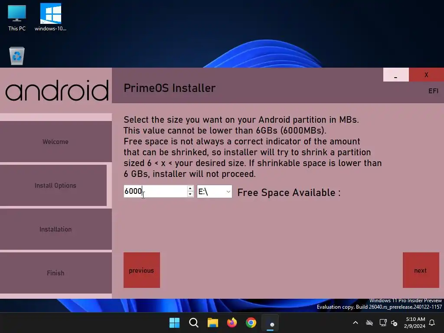Open This PC desktop icon
The image size is (444, 333).
(x=17, y=17)
